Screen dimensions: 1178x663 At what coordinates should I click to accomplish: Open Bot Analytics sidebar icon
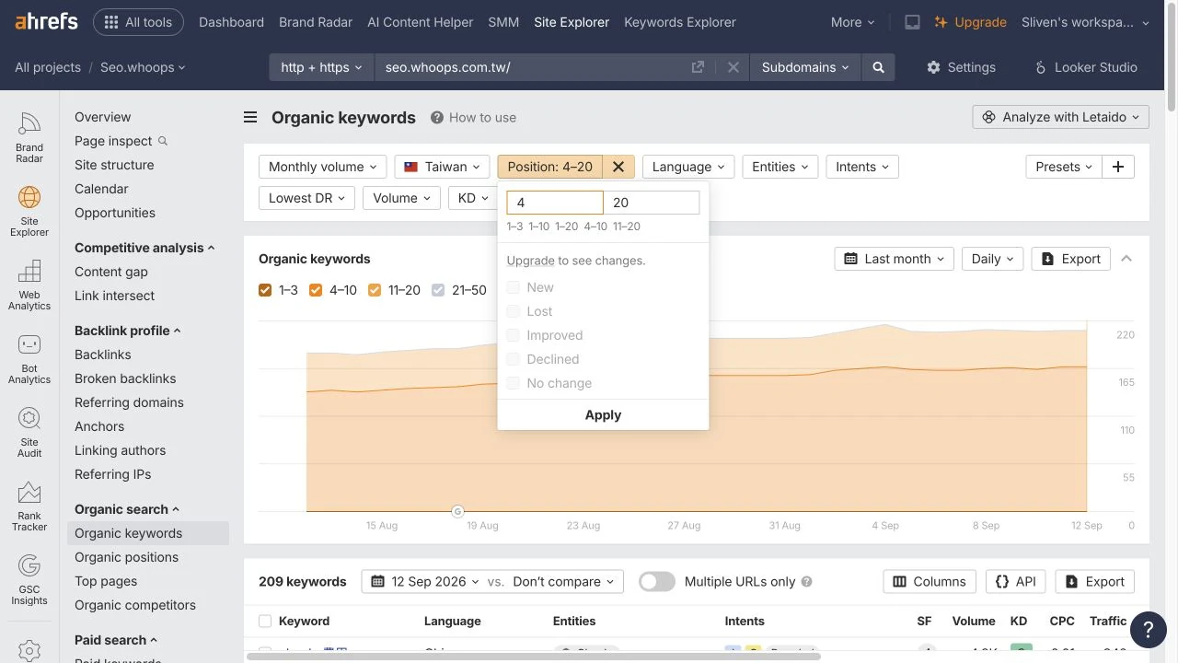(29, 359)
